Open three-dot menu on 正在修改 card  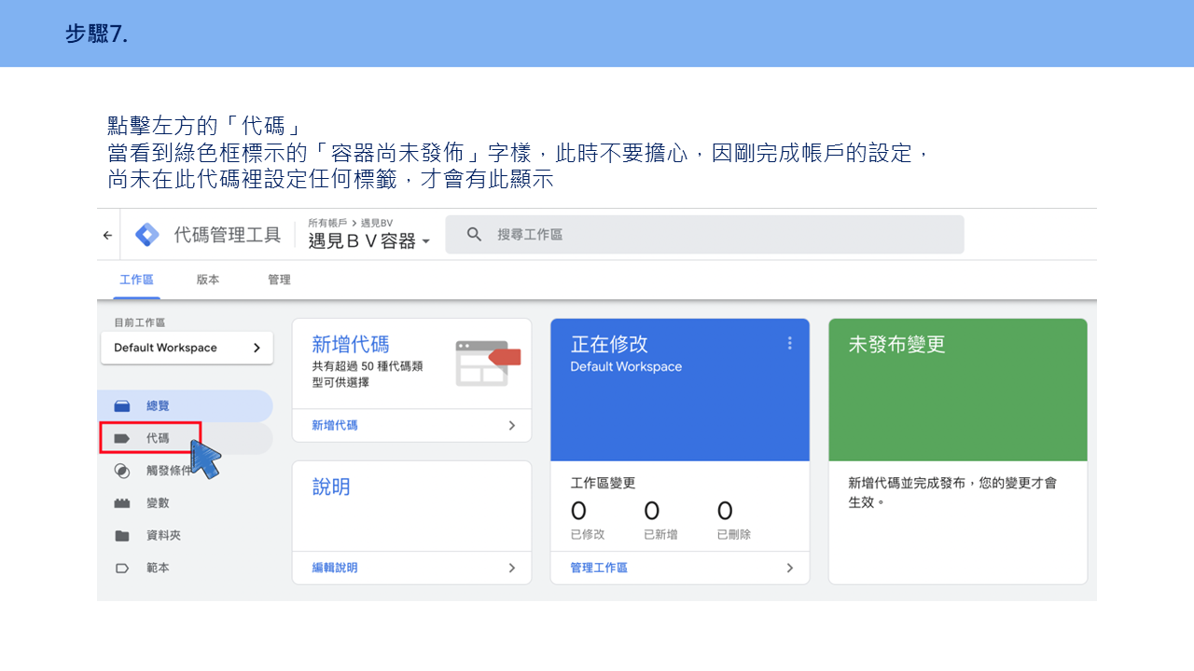click(x=790, y=343)
